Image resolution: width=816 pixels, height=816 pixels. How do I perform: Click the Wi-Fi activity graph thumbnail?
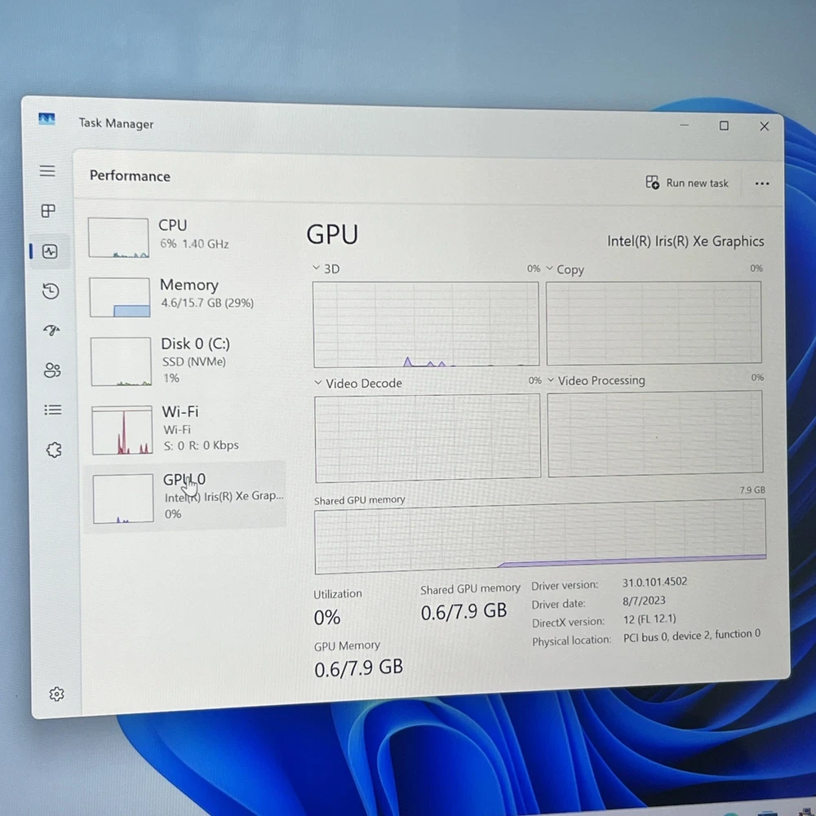122,430
